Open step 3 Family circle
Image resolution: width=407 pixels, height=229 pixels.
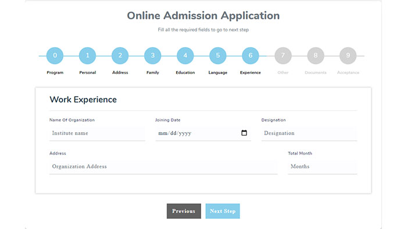[x=152, y=55]
